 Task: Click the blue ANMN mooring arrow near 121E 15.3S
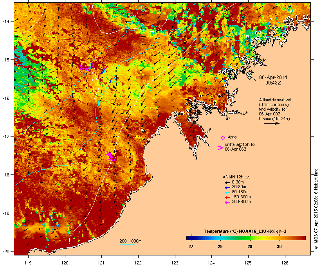(x=104, y=70)
